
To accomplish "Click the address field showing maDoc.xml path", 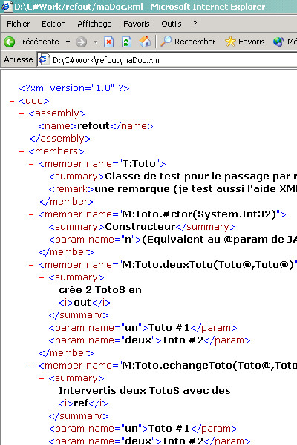I will coord(168,60).
